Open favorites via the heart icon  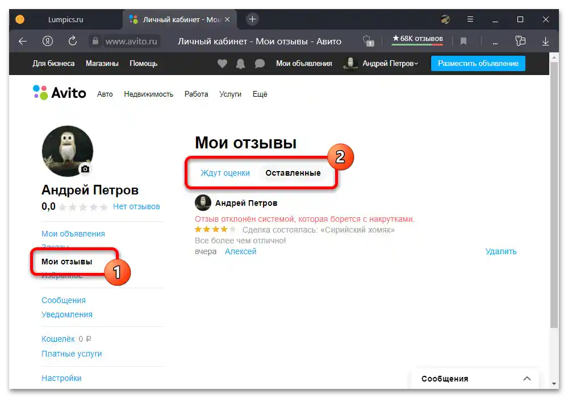[223, 64]
